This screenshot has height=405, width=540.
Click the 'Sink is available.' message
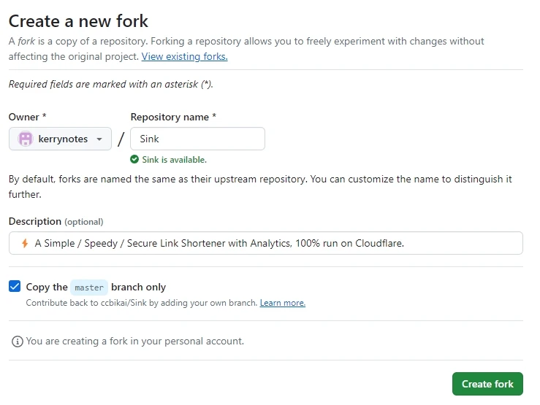(174, 160)
